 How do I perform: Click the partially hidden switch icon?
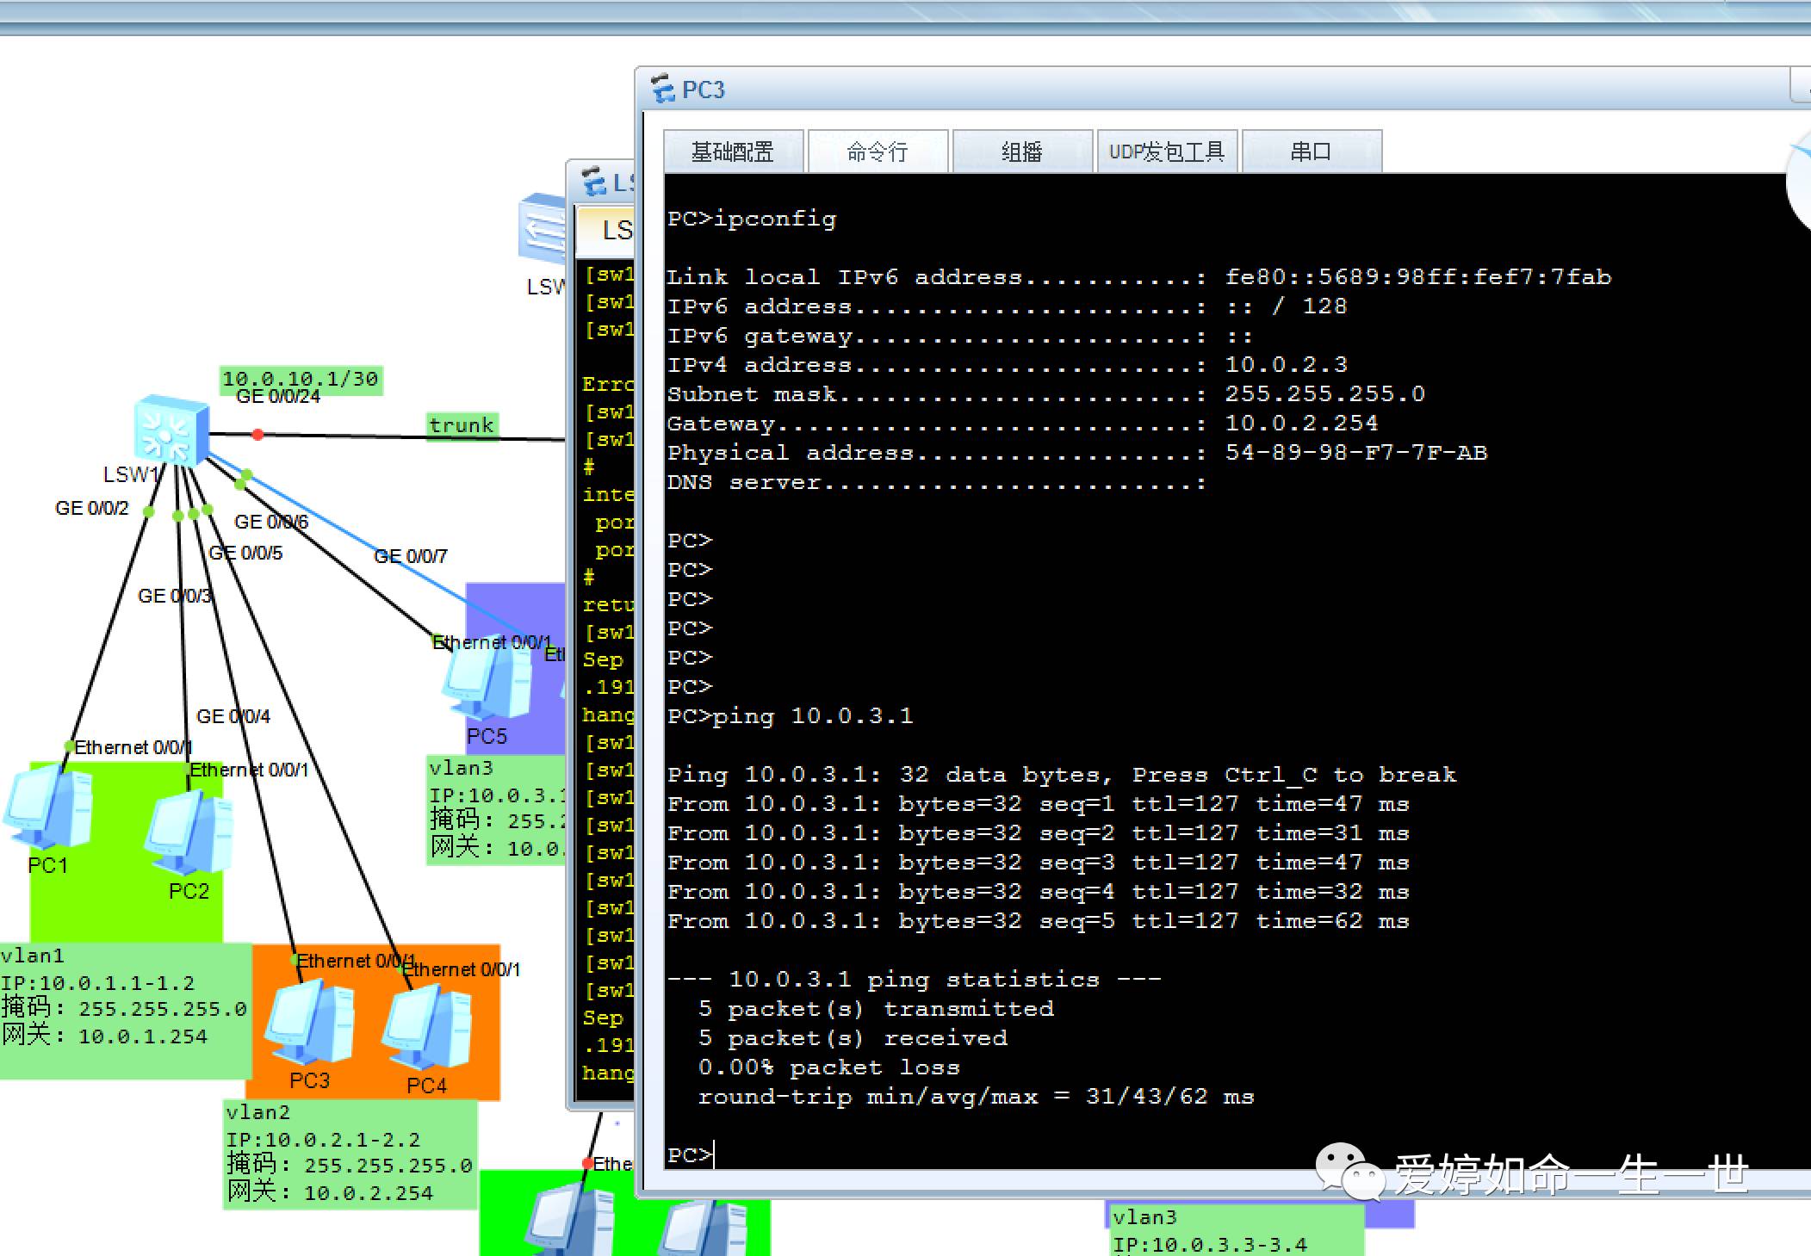541,231
